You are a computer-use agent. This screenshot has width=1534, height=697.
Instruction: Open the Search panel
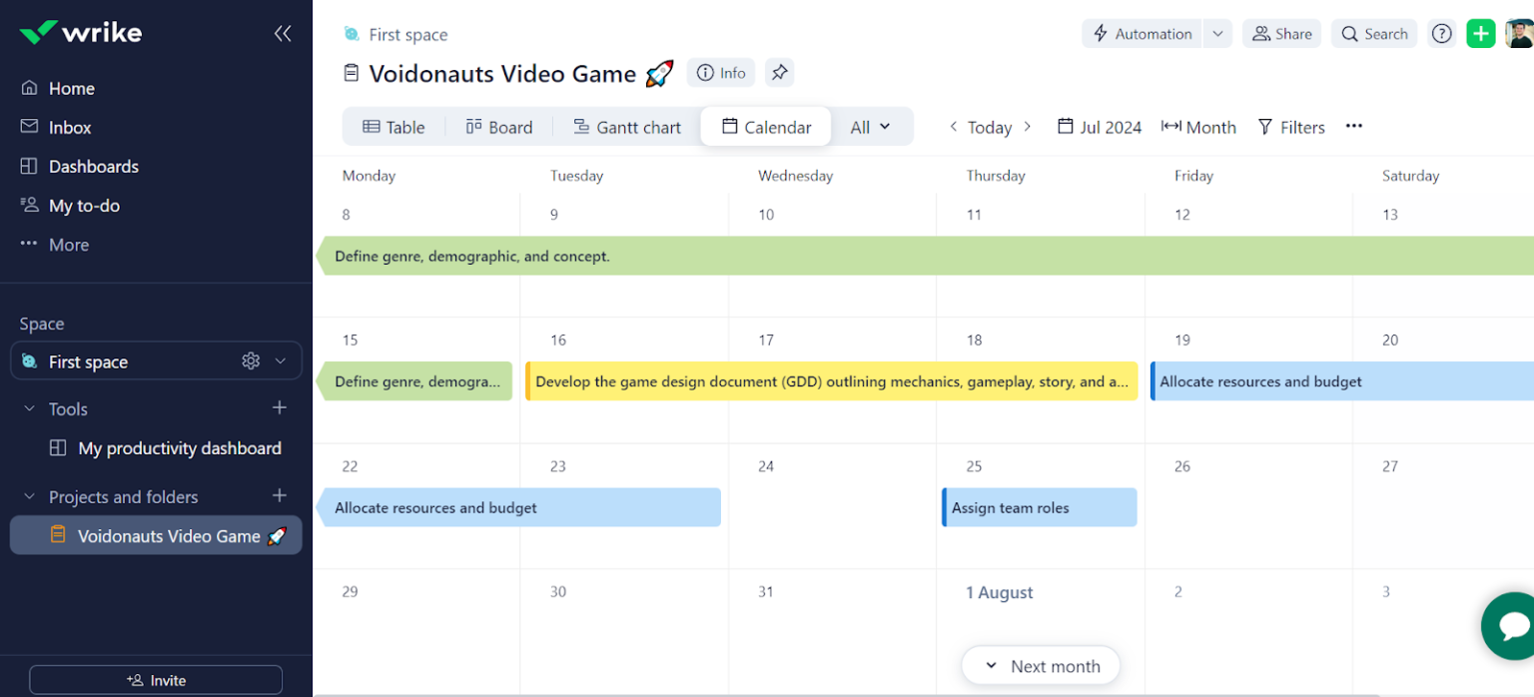[x=1374, y=33]
